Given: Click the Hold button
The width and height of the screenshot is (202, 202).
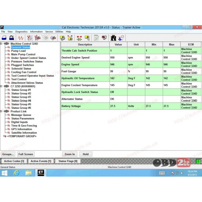Looking at the screenshot, I should (85, 154).
